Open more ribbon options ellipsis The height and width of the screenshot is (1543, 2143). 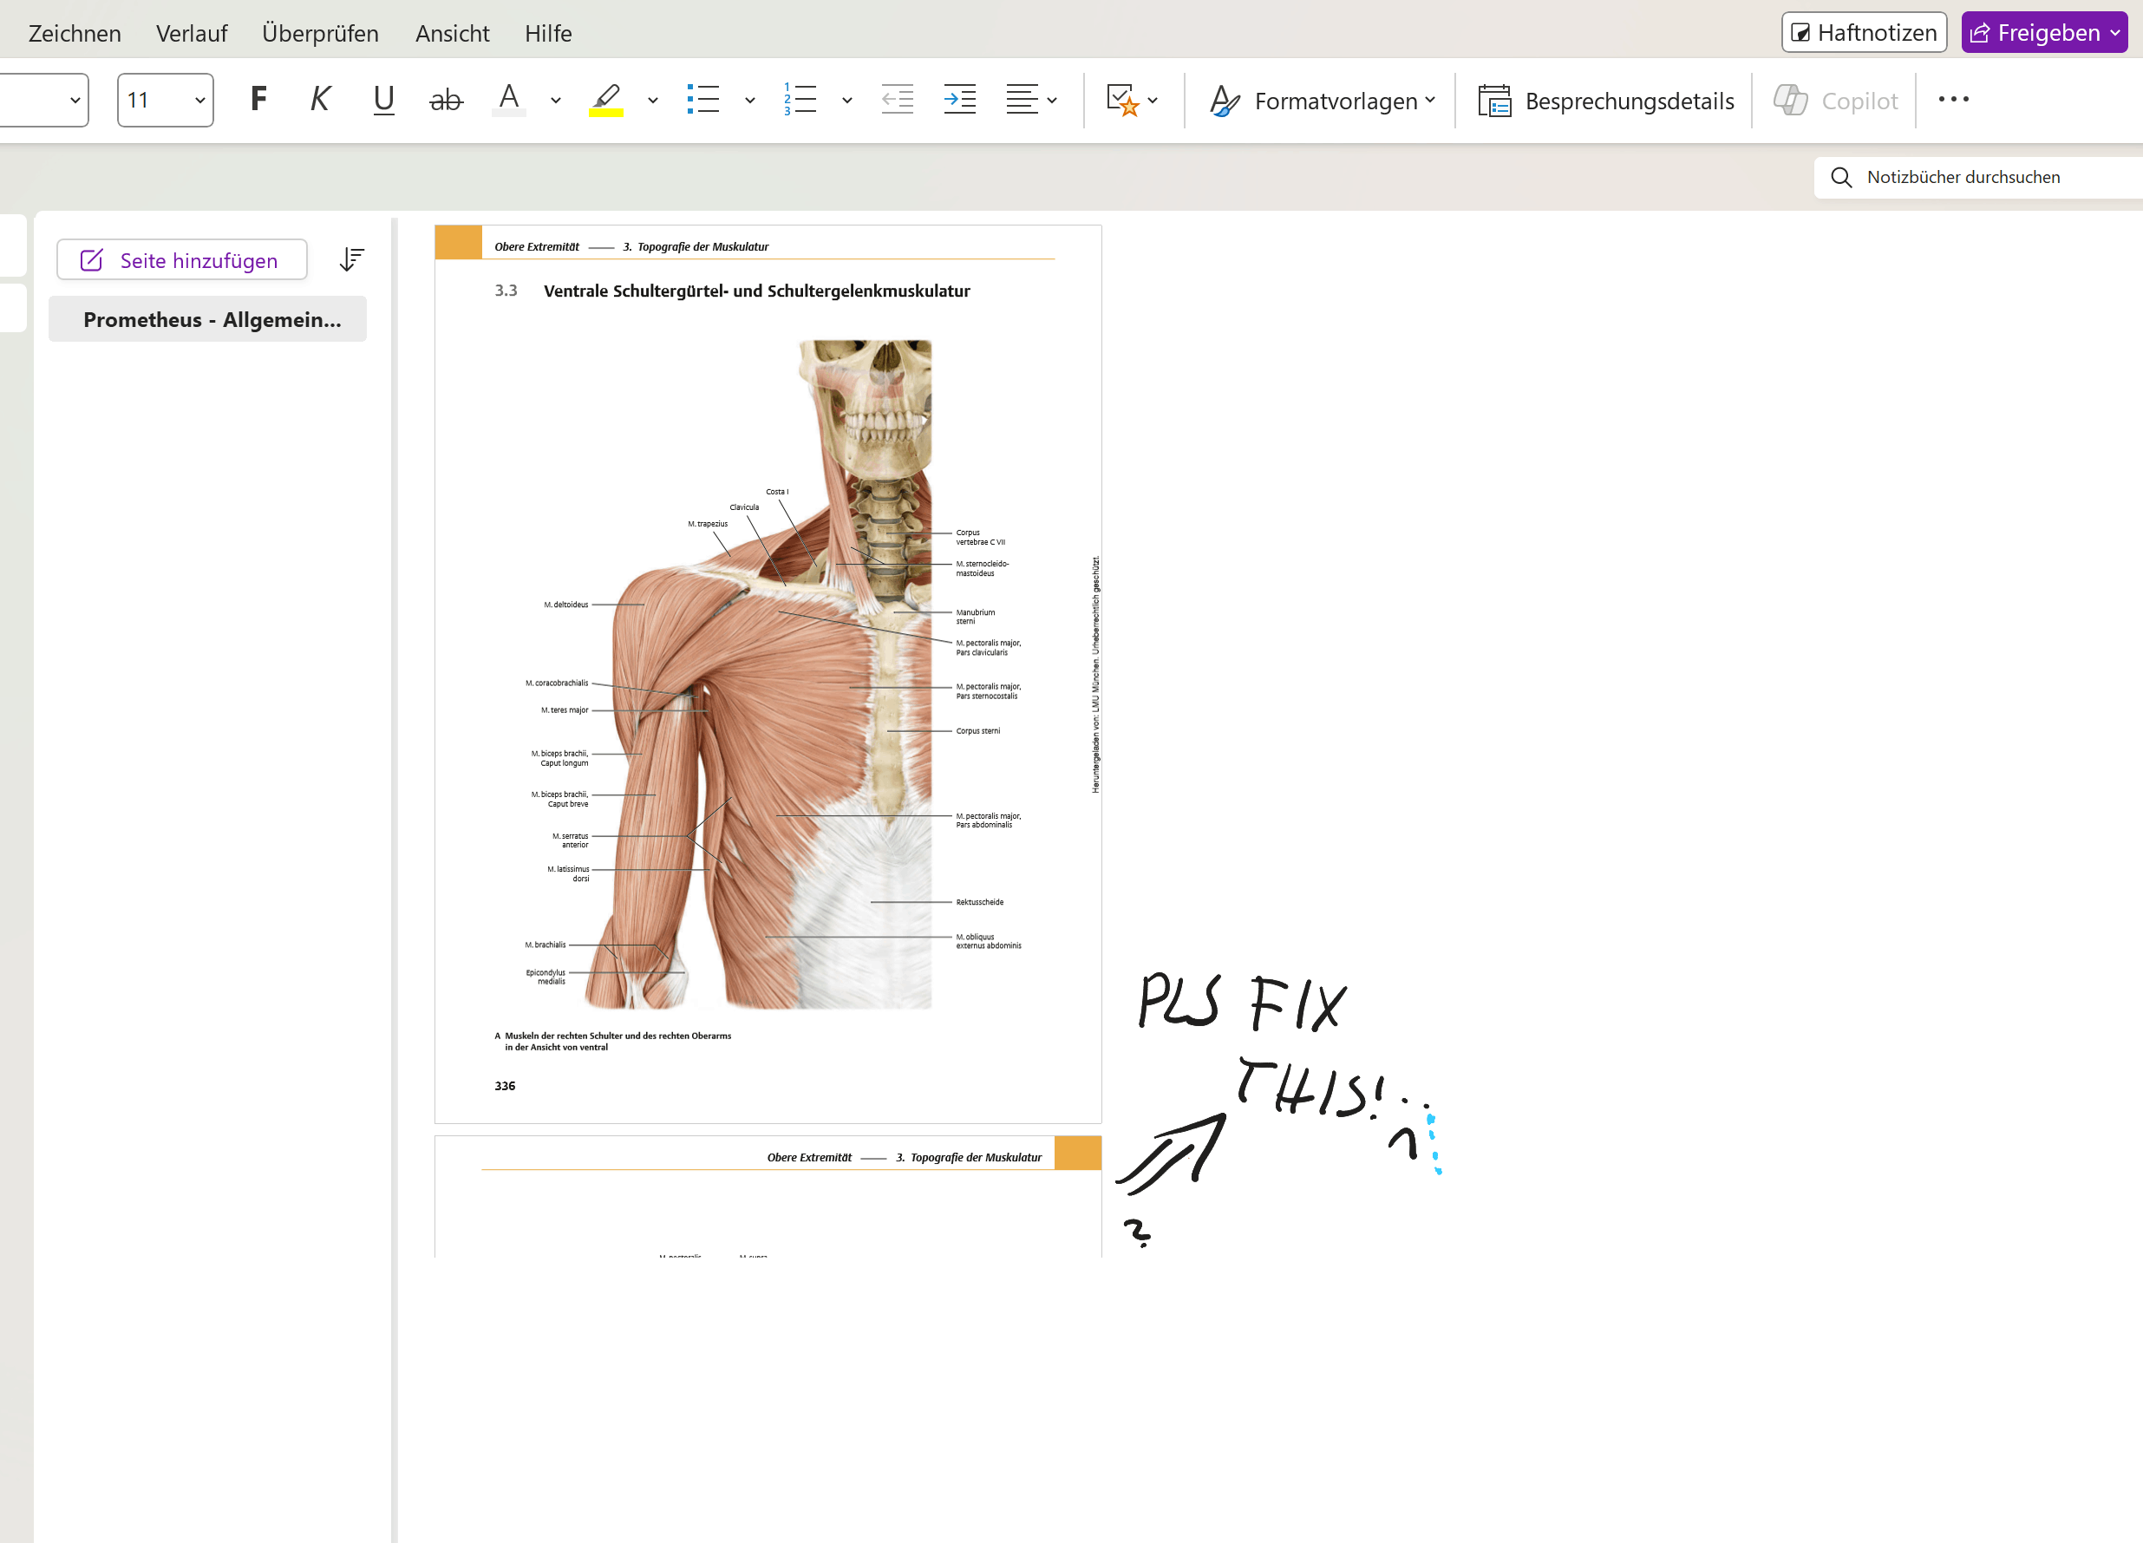pos(1953,99)
